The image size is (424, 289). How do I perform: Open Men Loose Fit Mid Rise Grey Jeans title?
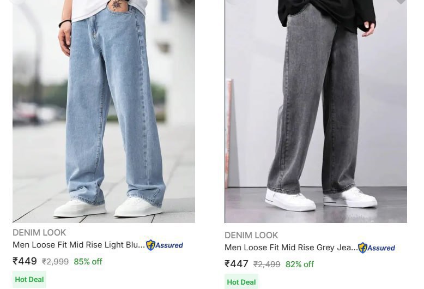291,248
